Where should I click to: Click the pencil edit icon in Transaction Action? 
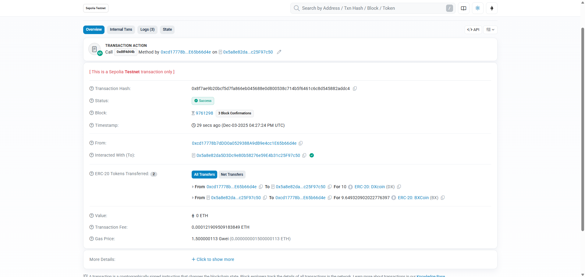[x=279, y=52]
